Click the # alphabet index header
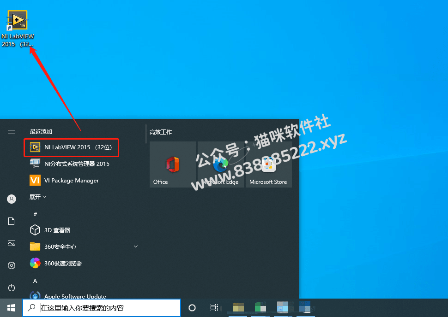This screenshot has height=317, width=448. coord(35,214)
